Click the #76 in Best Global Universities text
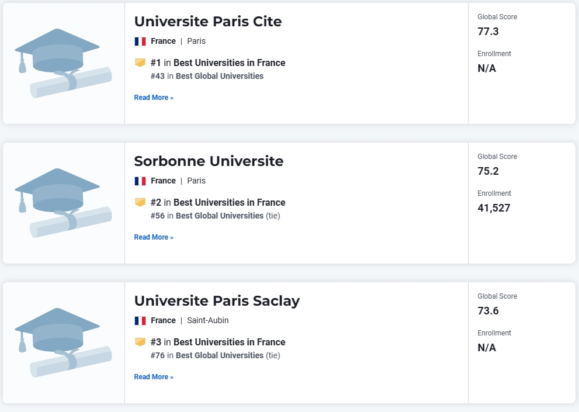Viewport: 579px width, 412px height. [x=207, y=355]
